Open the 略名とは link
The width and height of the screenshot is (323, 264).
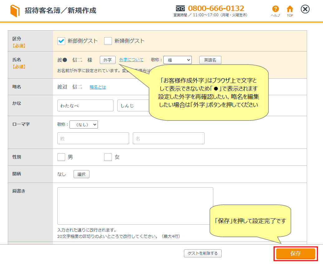[98, 87]
